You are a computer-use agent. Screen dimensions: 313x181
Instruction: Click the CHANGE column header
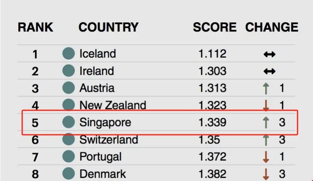coord(271,27)
